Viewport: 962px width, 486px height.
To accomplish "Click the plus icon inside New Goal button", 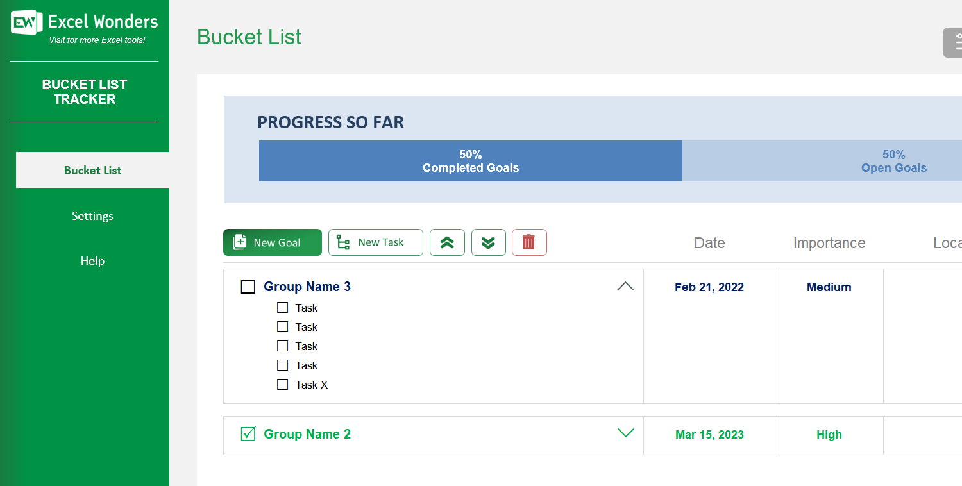I will 240,242.
